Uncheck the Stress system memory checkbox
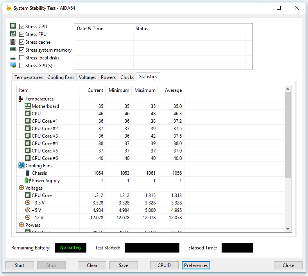 pos(21,50)
